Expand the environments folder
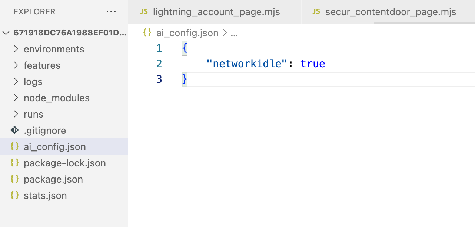The width and height of the screenshot is (475, 227). click(16, 49)
